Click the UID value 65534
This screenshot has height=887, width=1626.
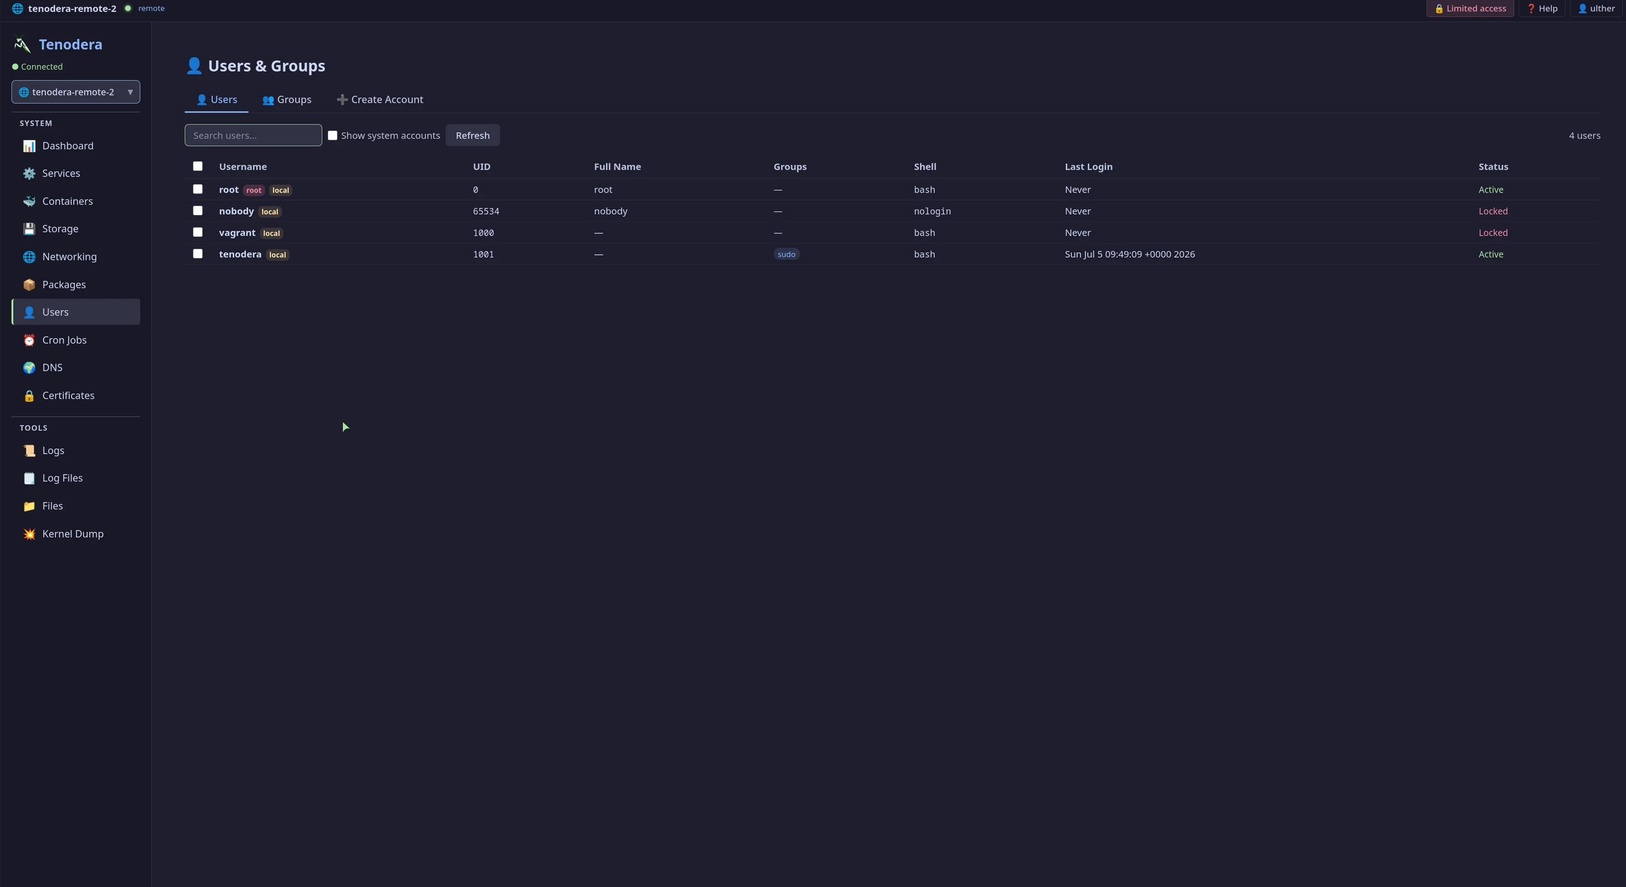click(486, 211)
